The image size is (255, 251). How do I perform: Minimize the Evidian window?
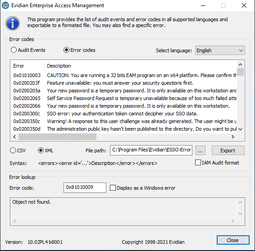[203, 5]
